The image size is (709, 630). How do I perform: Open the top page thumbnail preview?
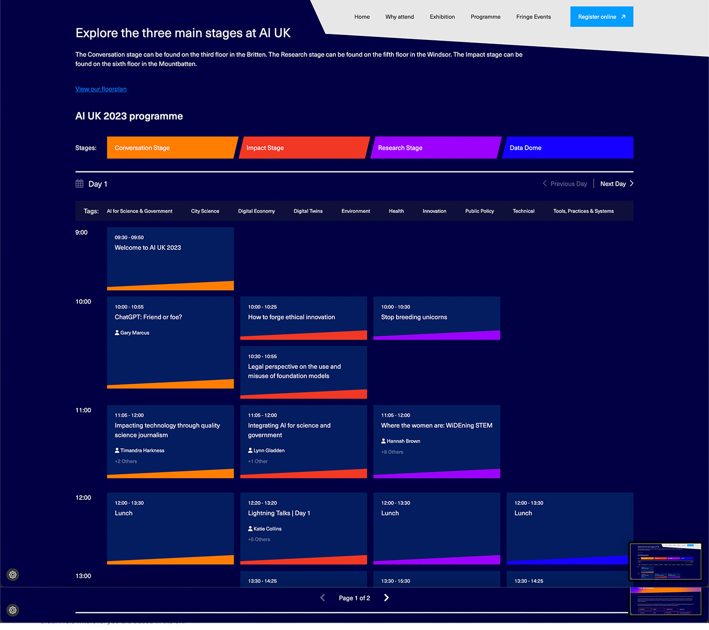click(x=665, y=562)
